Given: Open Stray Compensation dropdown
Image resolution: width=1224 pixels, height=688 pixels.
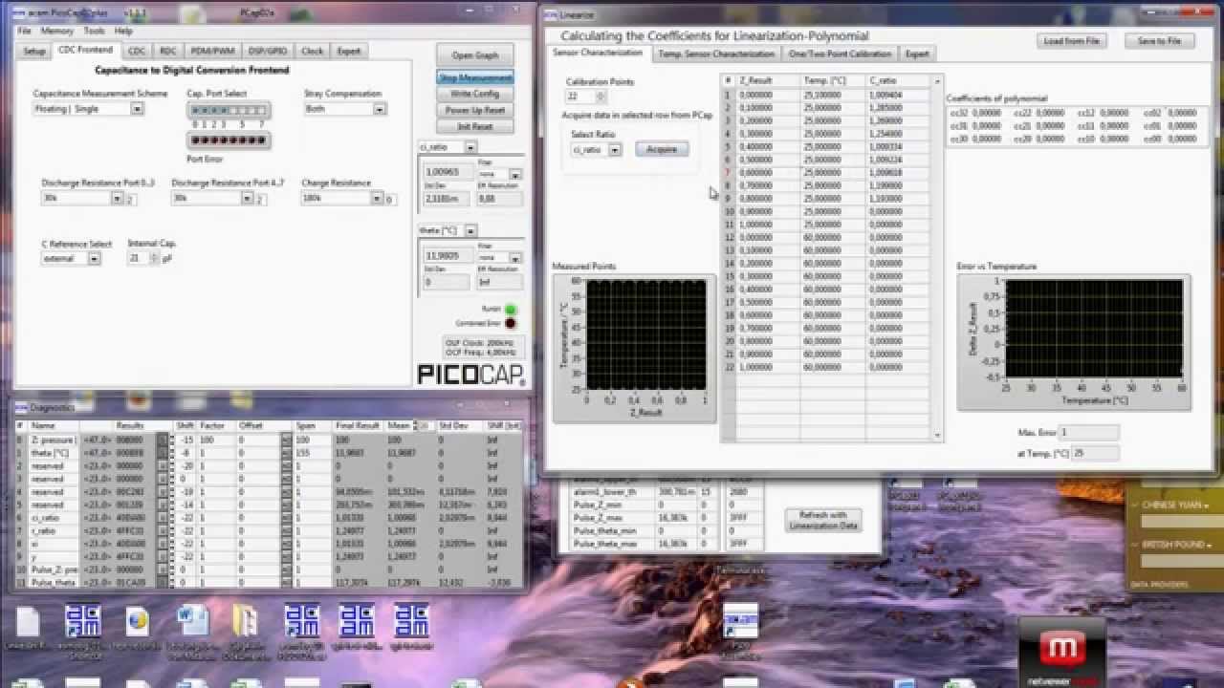Looking at the screenshot, I should click(x=380, y=109).
